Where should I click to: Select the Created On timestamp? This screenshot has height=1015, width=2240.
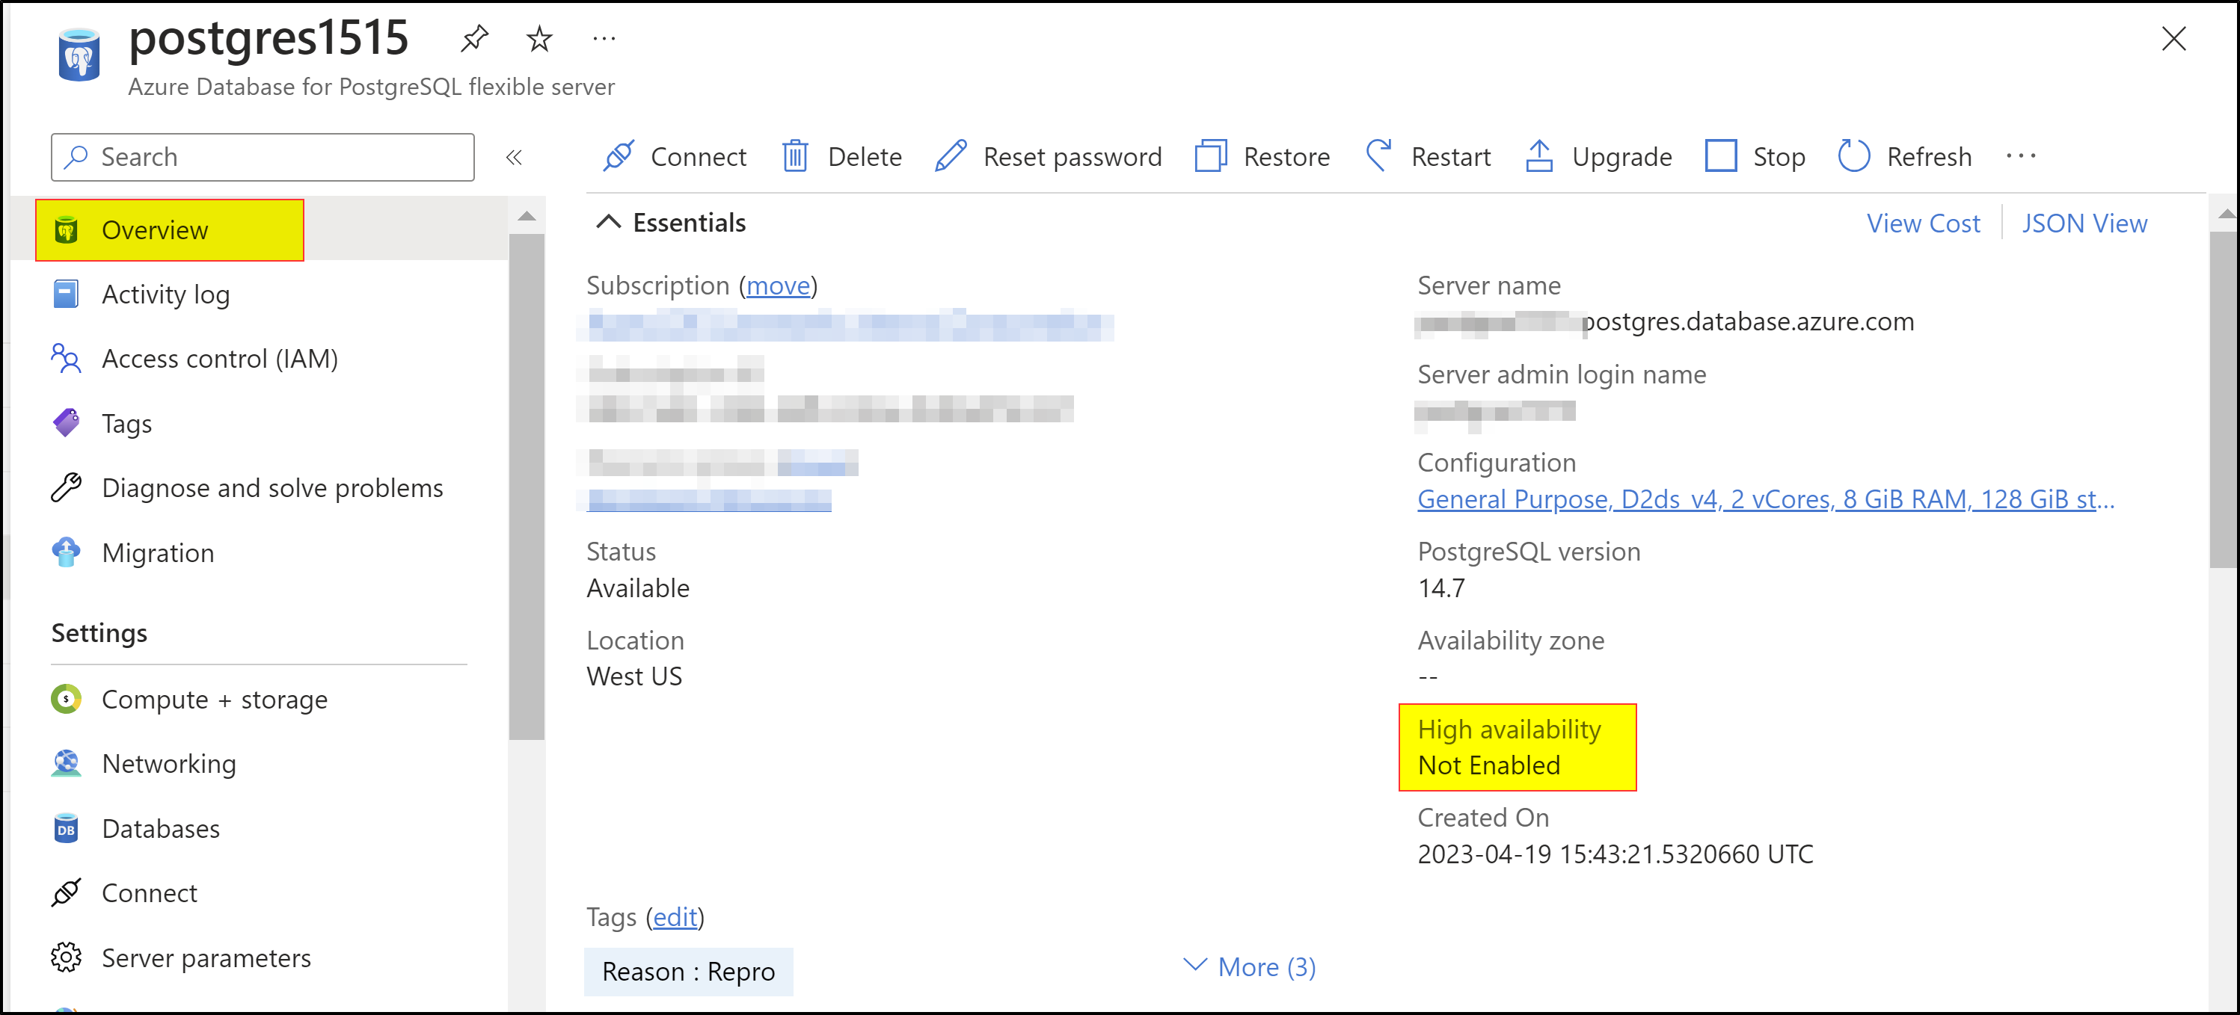pyautogui.click(x=1615, y=855)
